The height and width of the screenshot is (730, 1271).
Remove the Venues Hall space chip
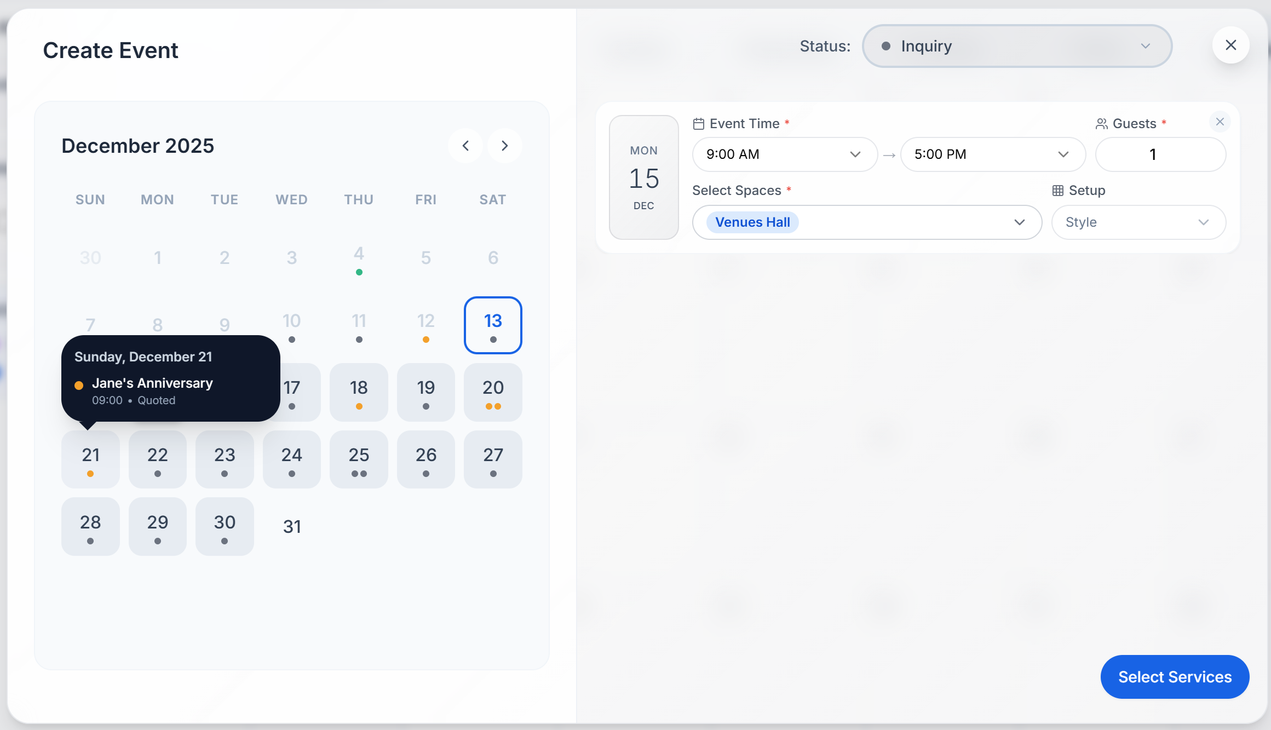coord(752,222)
